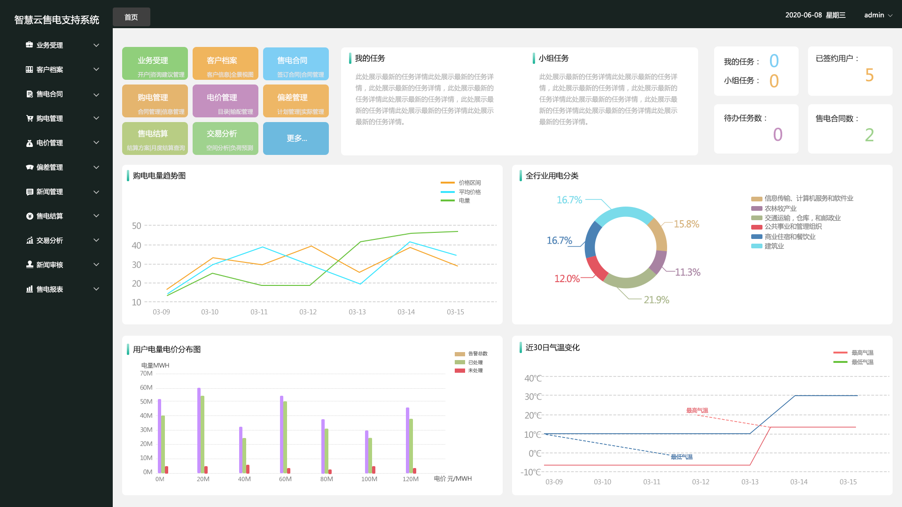The width and height of the screenshot is (902, 507).
Task: Click the 全行业用电分类 chart title
Action: pos(552,176)
